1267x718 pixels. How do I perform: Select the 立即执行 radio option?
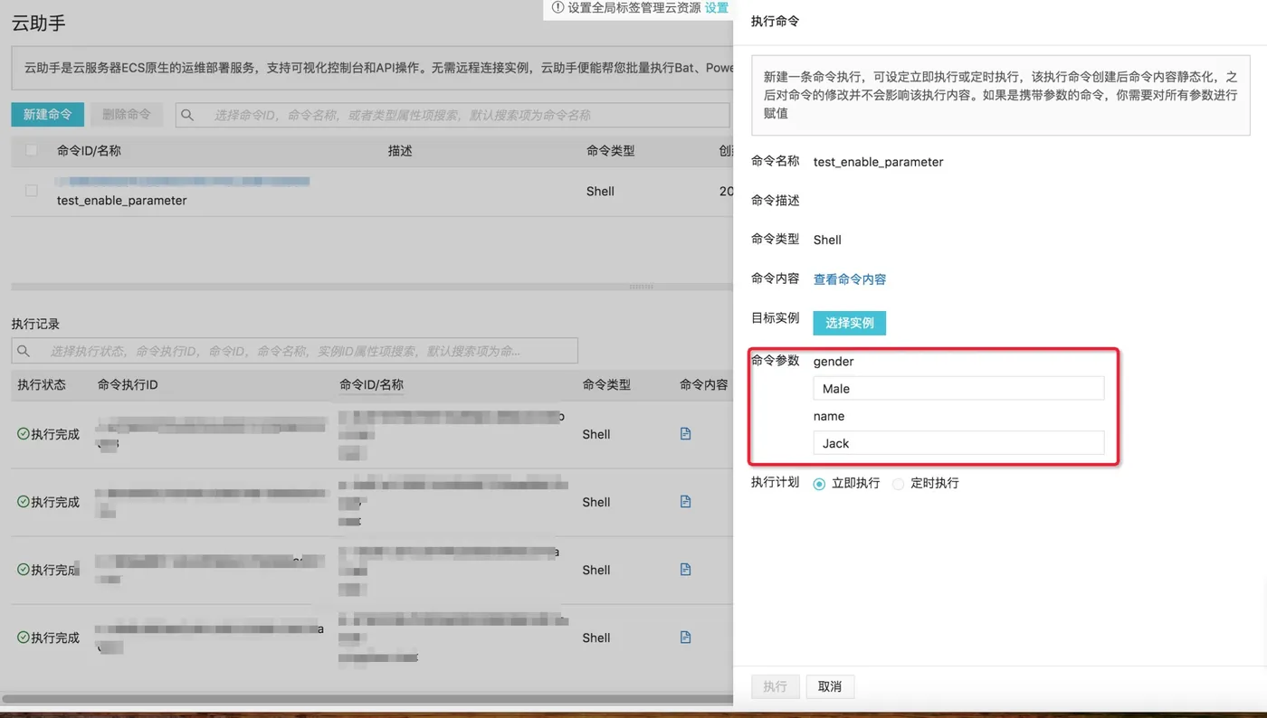click(x=819, y=484)
